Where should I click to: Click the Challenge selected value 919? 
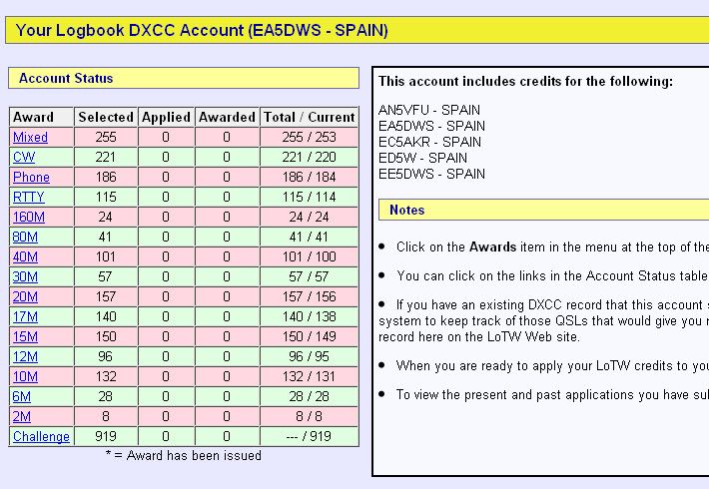pos(106,436)
